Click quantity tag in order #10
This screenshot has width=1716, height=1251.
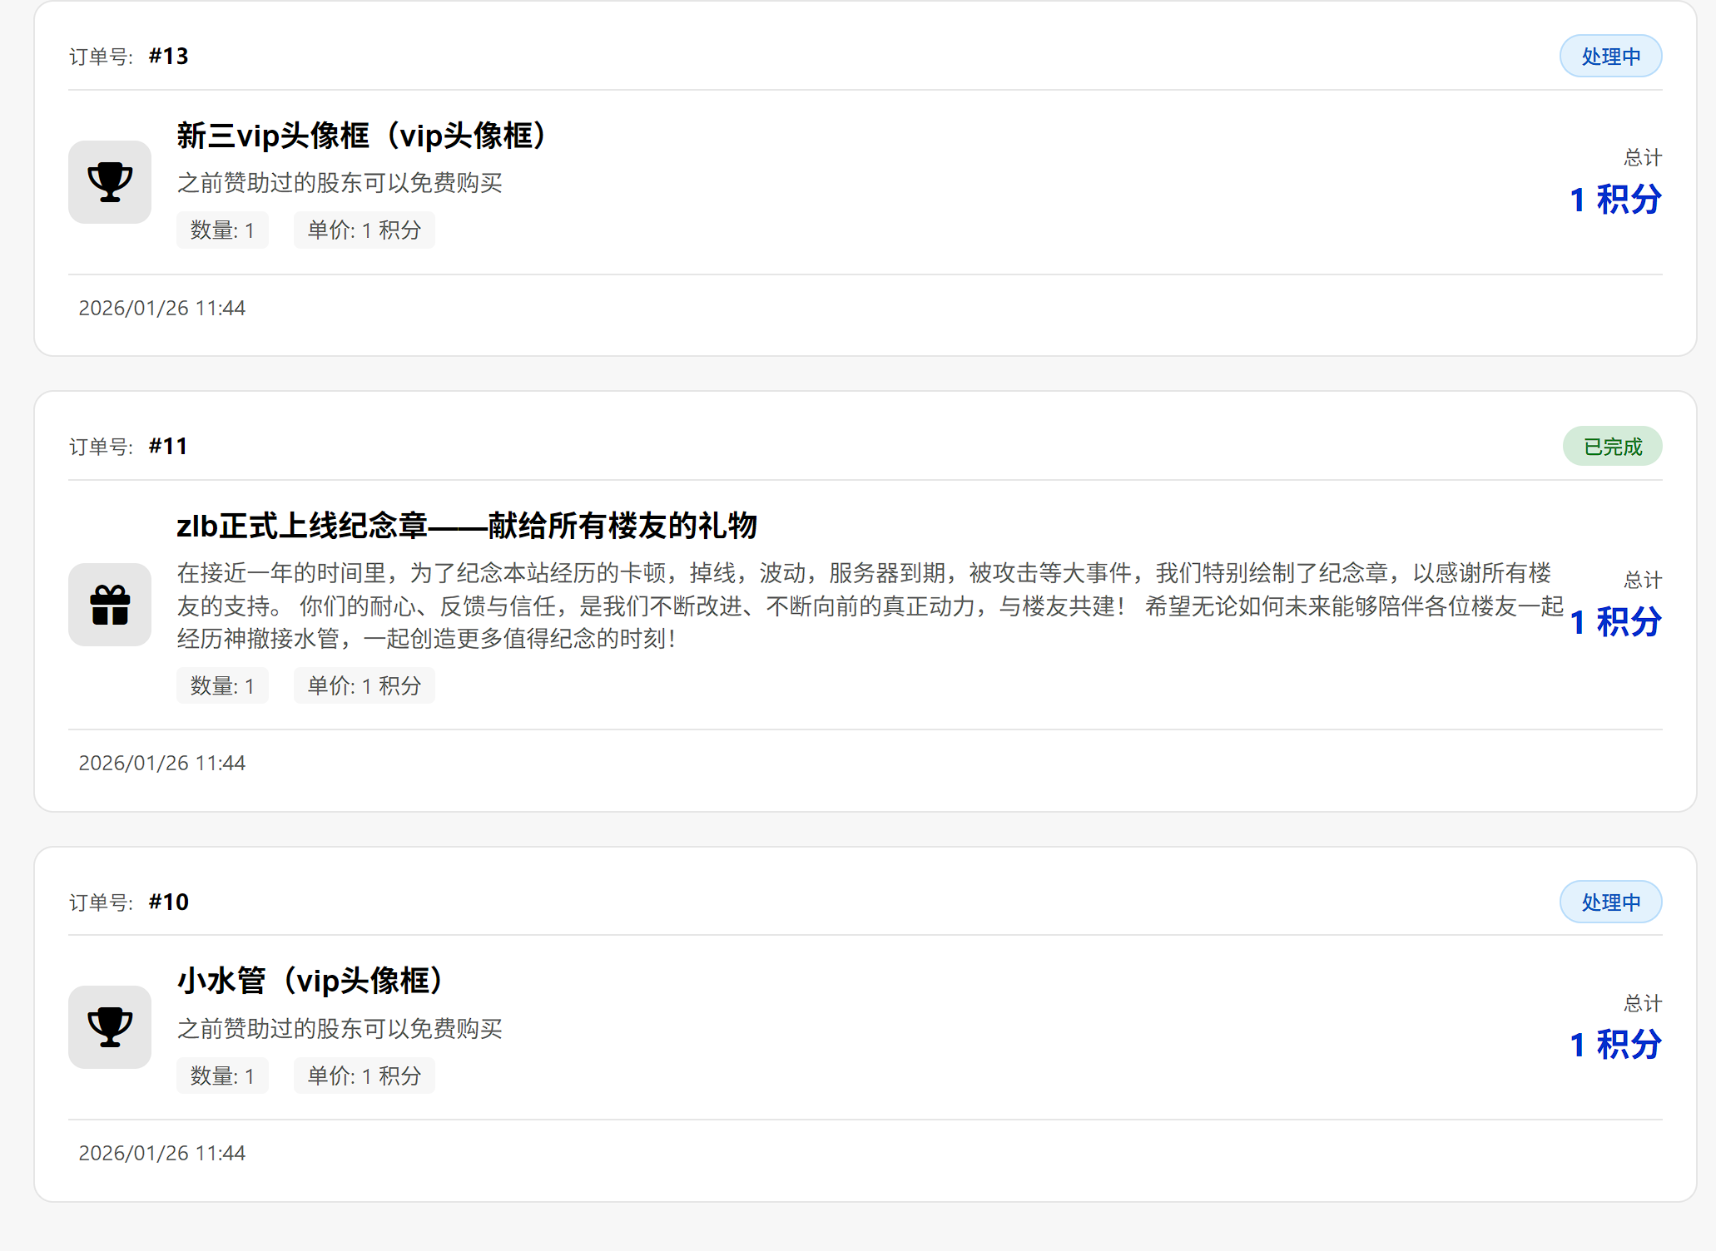pyautogui.click(x=222, y=1076)
